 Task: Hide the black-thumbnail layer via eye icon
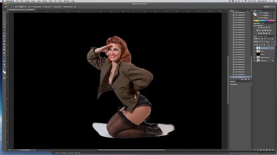(x=254, y=54)
